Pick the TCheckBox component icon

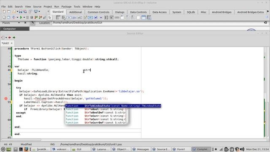[96, 17]
